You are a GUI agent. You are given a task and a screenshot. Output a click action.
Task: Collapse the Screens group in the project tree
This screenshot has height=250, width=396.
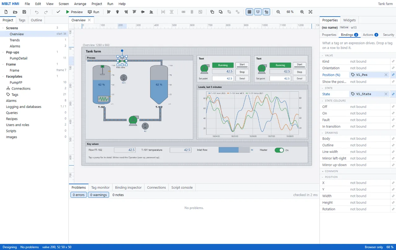(3, 28)
